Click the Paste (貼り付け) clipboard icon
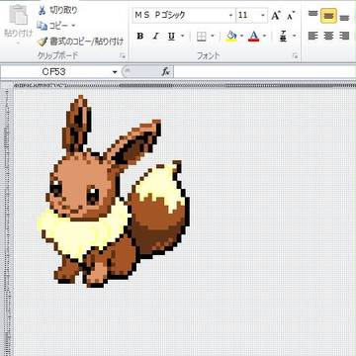This screenshot has width=356, height=356. 18,15
